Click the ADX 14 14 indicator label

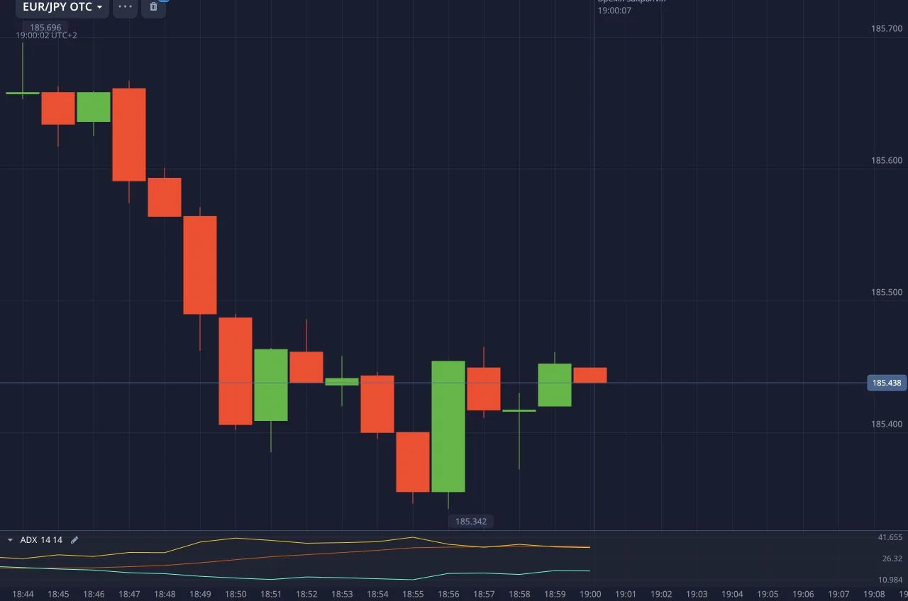pyautogui.click(x=41, y=540)
